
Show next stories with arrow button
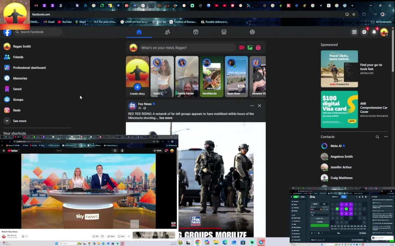coord(257,77)
